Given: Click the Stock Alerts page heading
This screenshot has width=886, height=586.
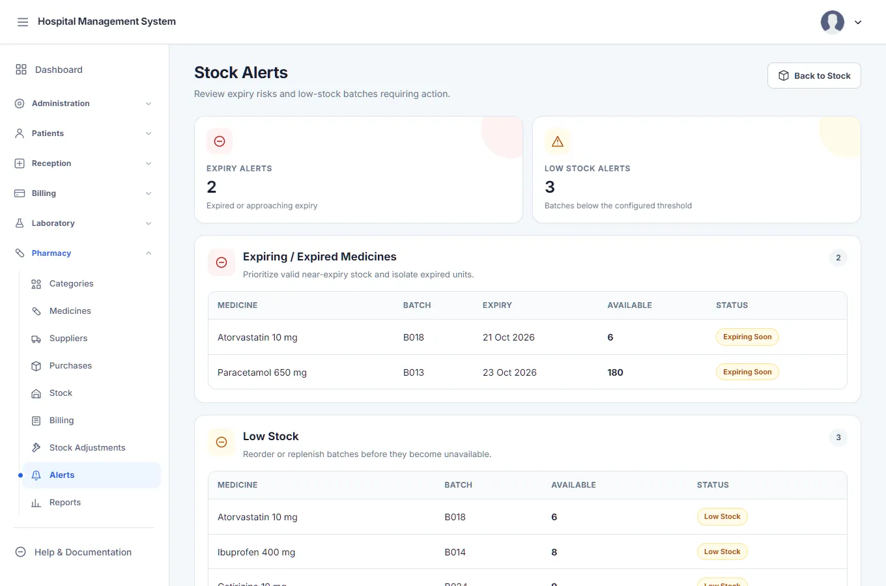Looking at the screenshot, I should click(x=241, y=72).
